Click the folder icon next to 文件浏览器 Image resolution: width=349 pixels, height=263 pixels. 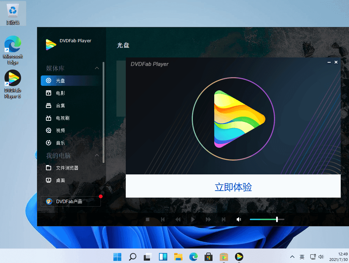coord(48,167)
